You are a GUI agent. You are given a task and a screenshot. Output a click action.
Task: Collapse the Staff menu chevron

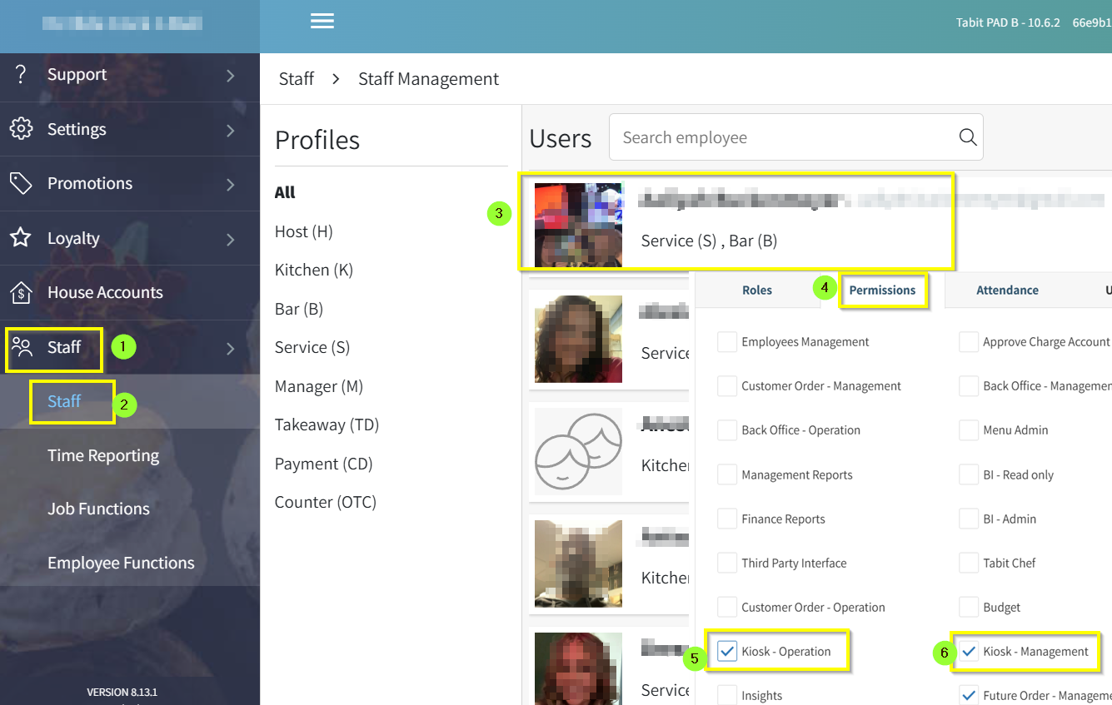(x=231, y=349)
